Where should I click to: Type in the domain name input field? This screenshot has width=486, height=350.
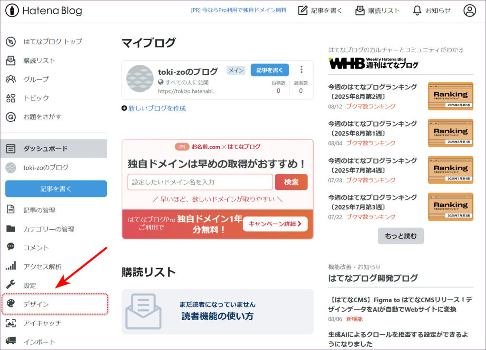pos(200,182)
